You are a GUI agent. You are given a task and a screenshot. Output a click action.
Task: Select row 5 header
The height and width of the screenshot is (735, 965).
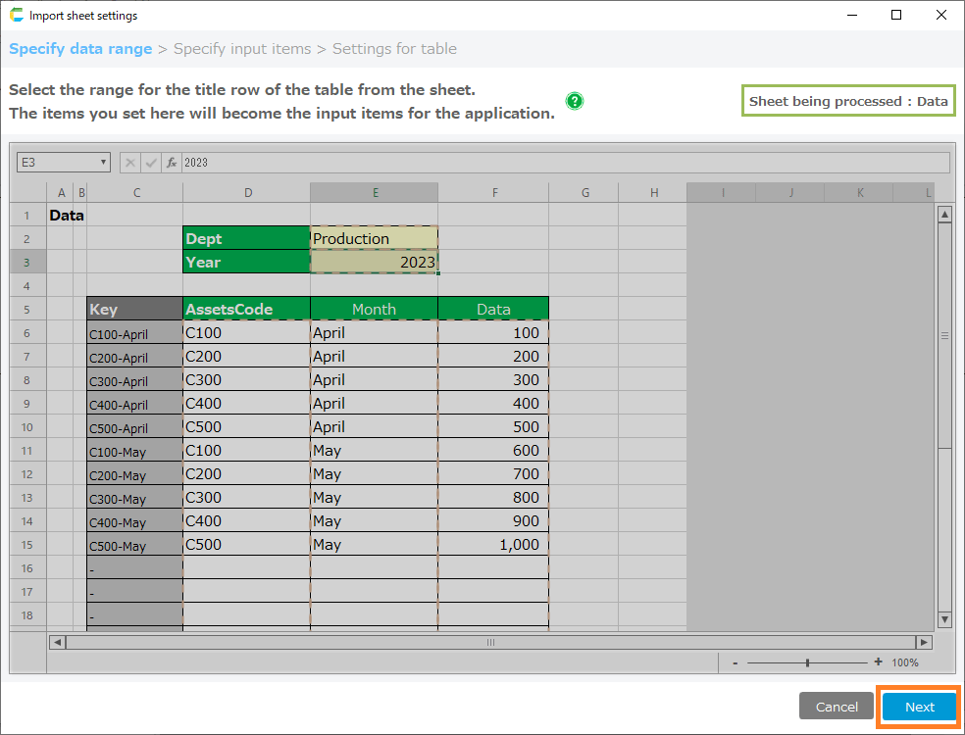tap(27, 310)
